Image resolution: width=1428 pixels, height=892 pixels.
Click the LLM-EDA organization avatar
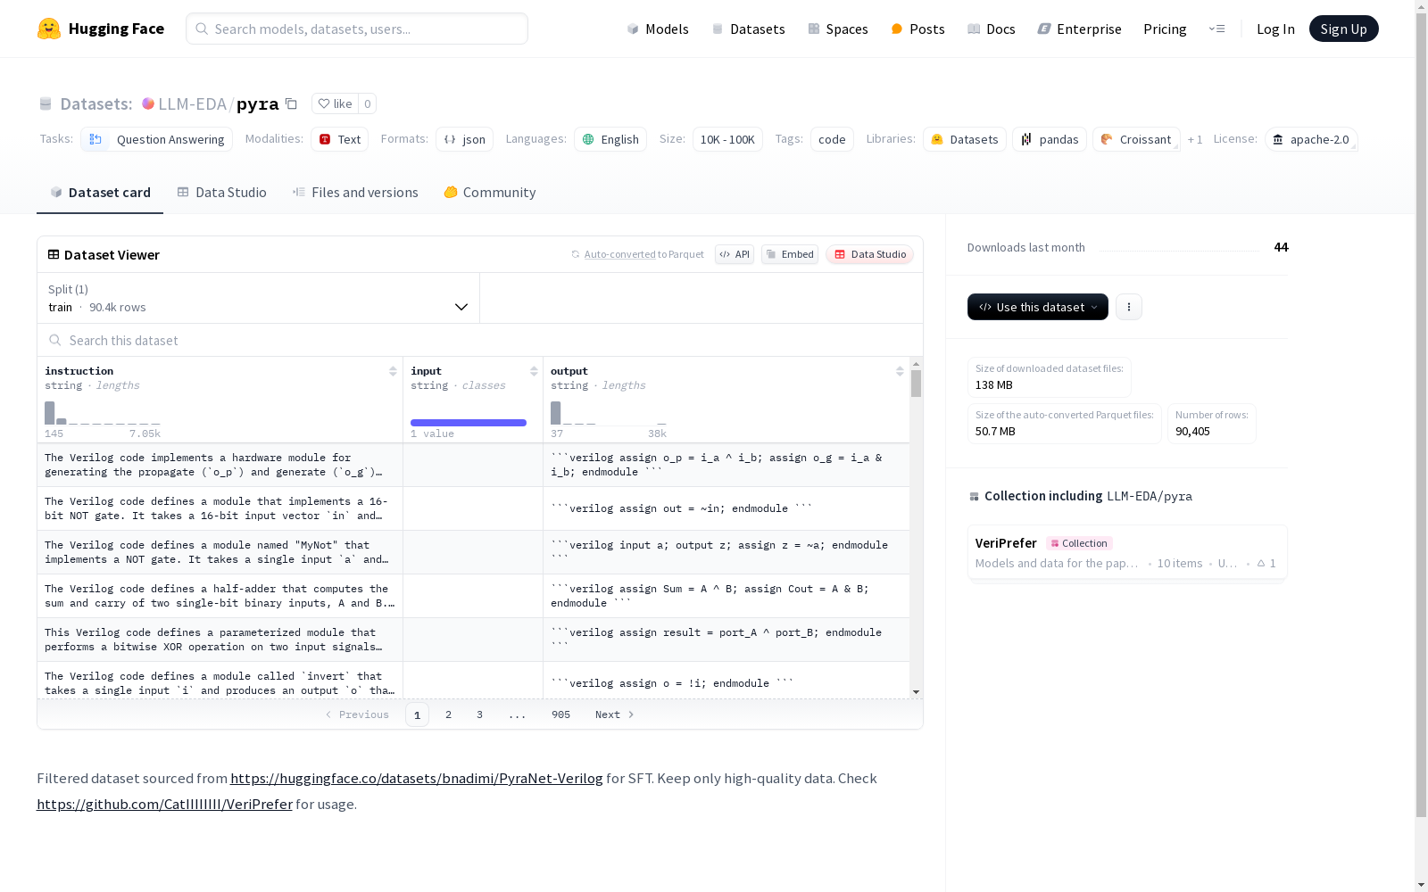pyautogui.click(x=148, y=103)
